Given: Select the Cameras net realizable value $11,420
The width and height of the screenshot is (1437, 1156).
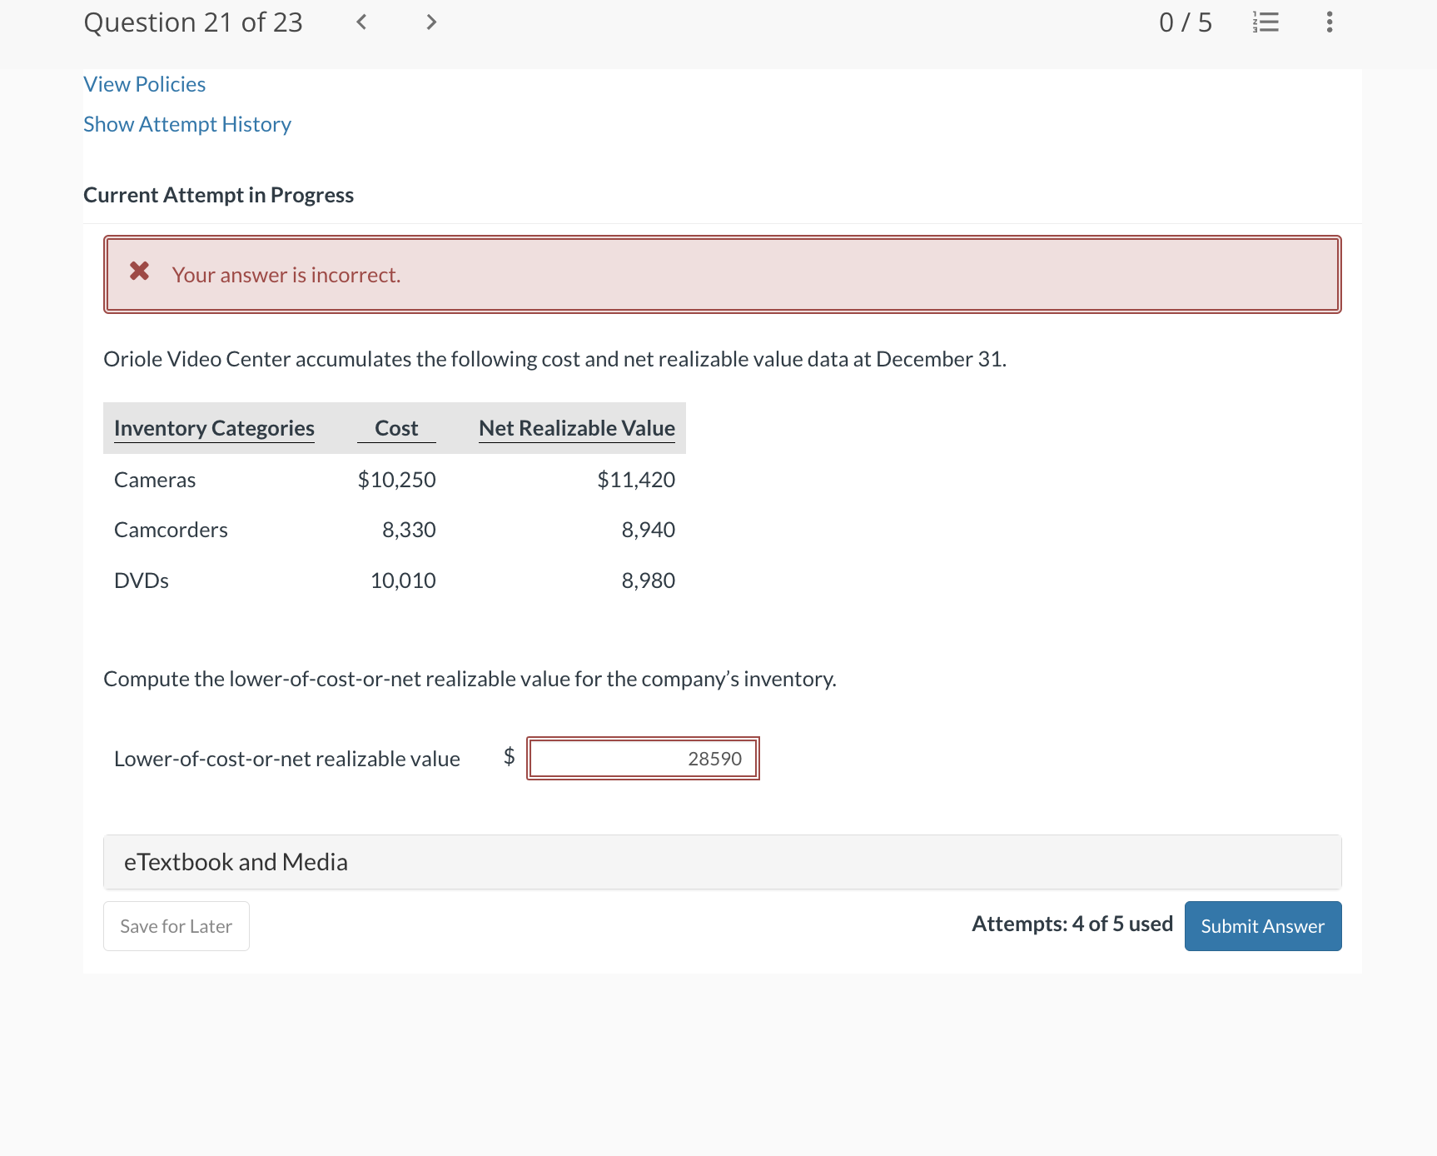Looking at the screenshot, I should pyautogui.click(x=636, y=480).
